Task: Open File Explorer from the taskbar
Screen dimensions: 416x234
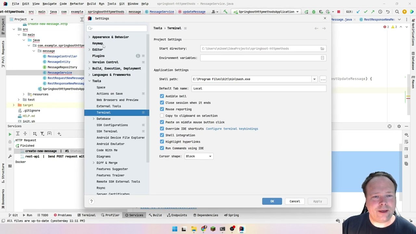Action: tap(194, 229)
